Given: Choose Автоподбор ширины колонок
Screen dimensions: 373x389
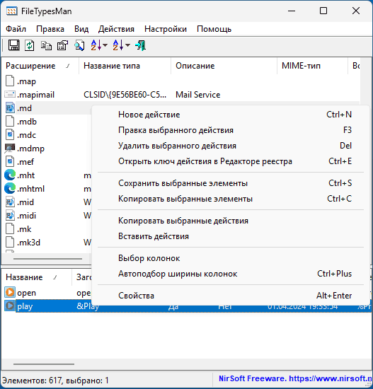Looking at the screenshot, I should 231,274.
